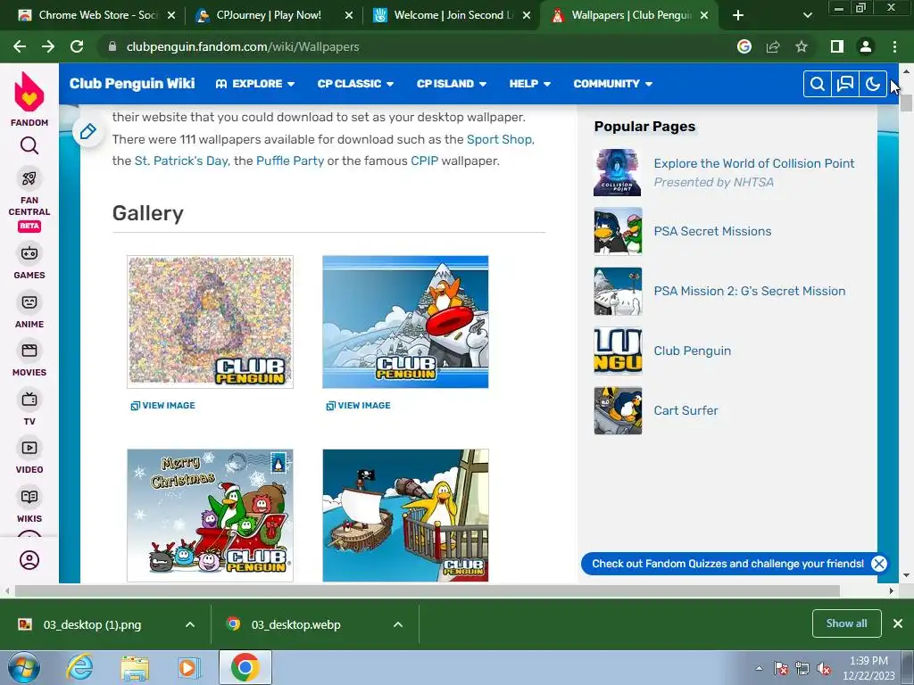Open the TV sidebar icon
Viewport: 914px width, 685px height.
click(x=29, y=400)
